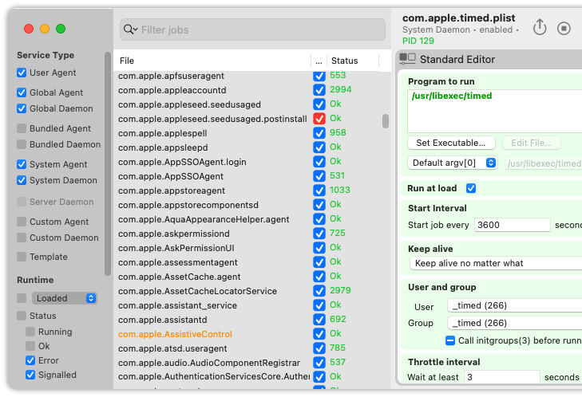Click the Start job every seconds field
Screen dimensions: 582x397
512,225
